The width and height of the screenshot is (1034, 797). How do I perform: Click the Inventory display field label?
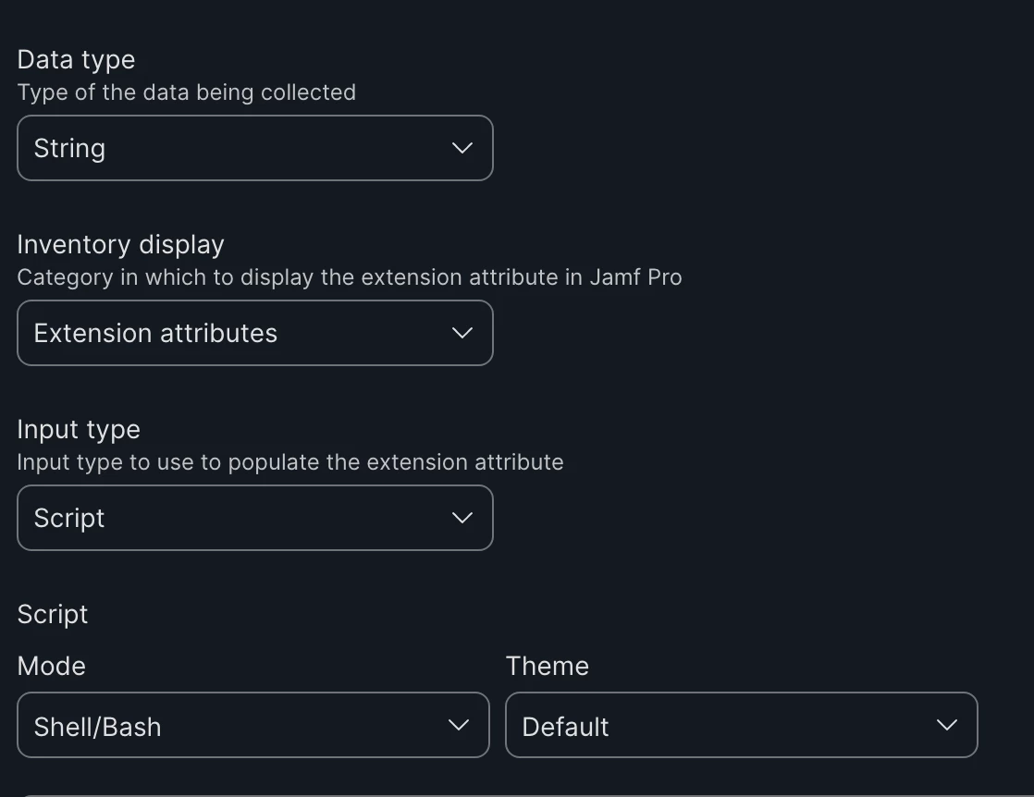click(120, 245)
